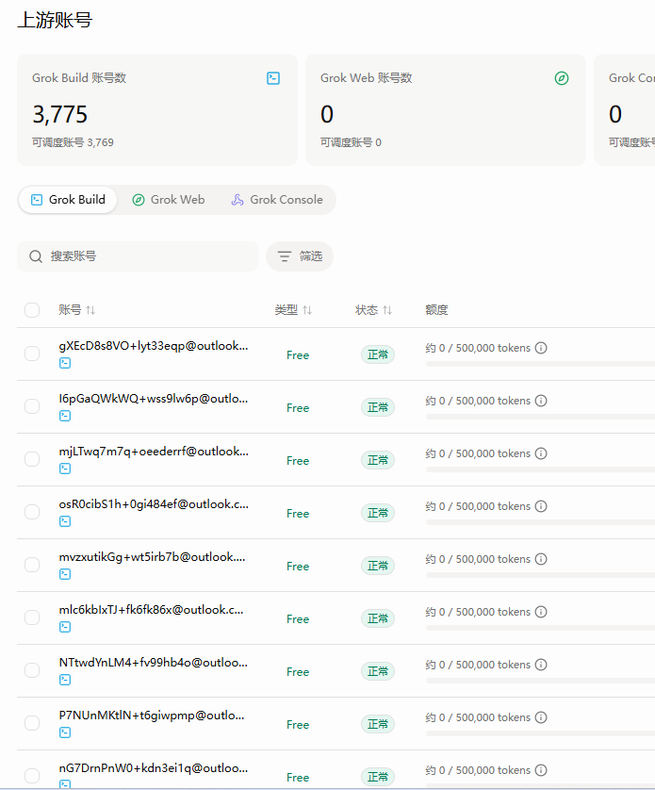Click the 上游账号 page title
655x790 pixels.
pos(55,20)
